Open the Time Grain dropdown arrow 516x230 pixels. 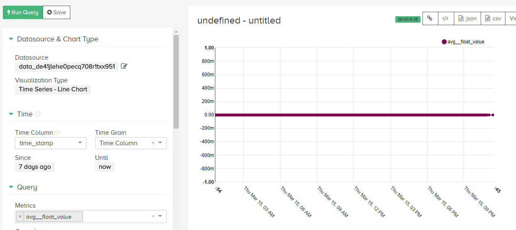[160, 143]
